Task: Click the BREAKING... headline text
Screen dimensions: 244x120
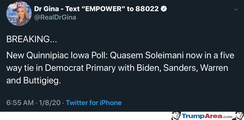Action: (x=32, y=39)
